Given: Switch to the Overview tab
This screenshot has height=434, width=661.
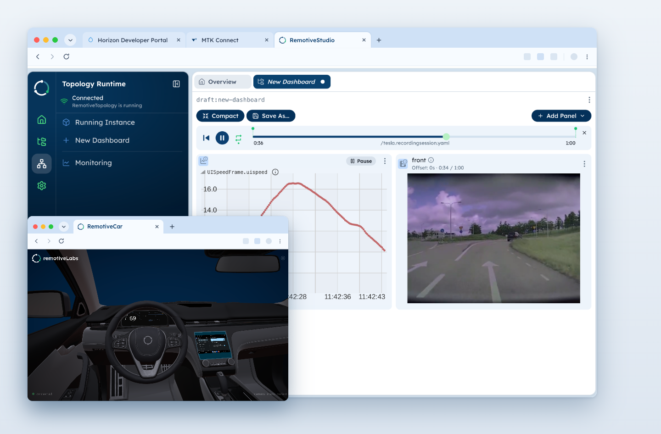Looking at the screenshot, I should (223, 82).
